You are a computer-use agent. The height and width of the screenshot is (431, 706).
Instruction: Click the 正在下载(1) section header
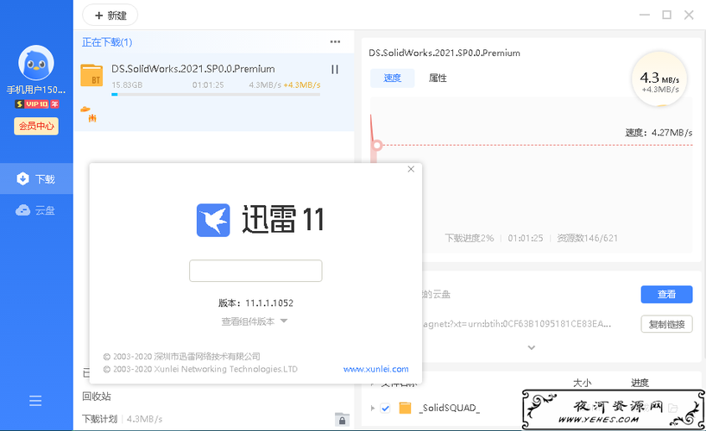[x=107, y=42]
